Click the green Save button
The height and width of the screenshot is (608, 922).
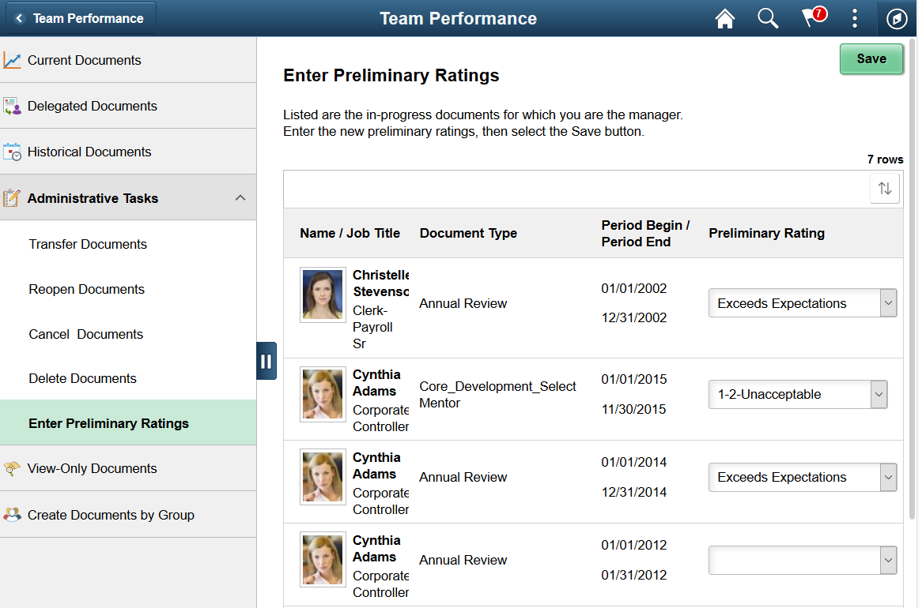(871, 58)
